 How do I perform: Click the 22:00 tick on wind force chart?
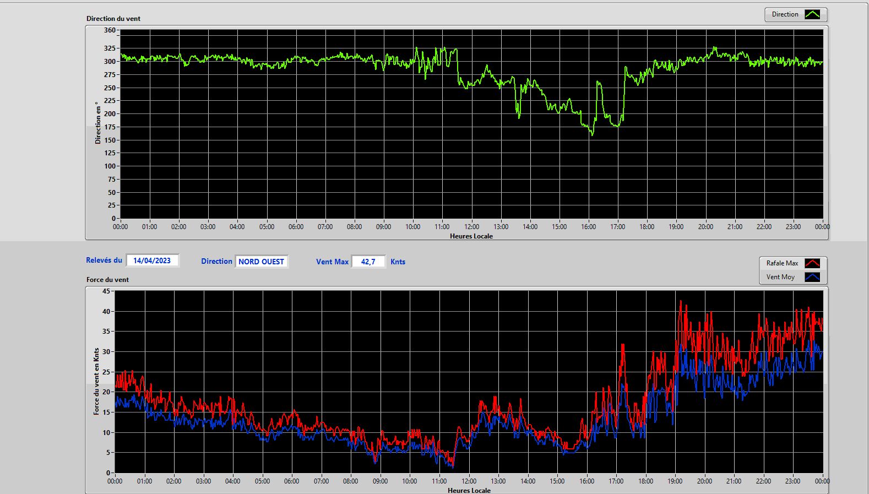pos(763,481)
